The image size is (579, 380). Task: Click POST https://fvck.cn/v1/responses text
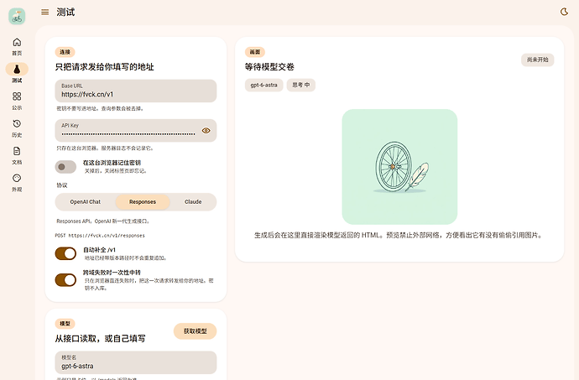100,236
